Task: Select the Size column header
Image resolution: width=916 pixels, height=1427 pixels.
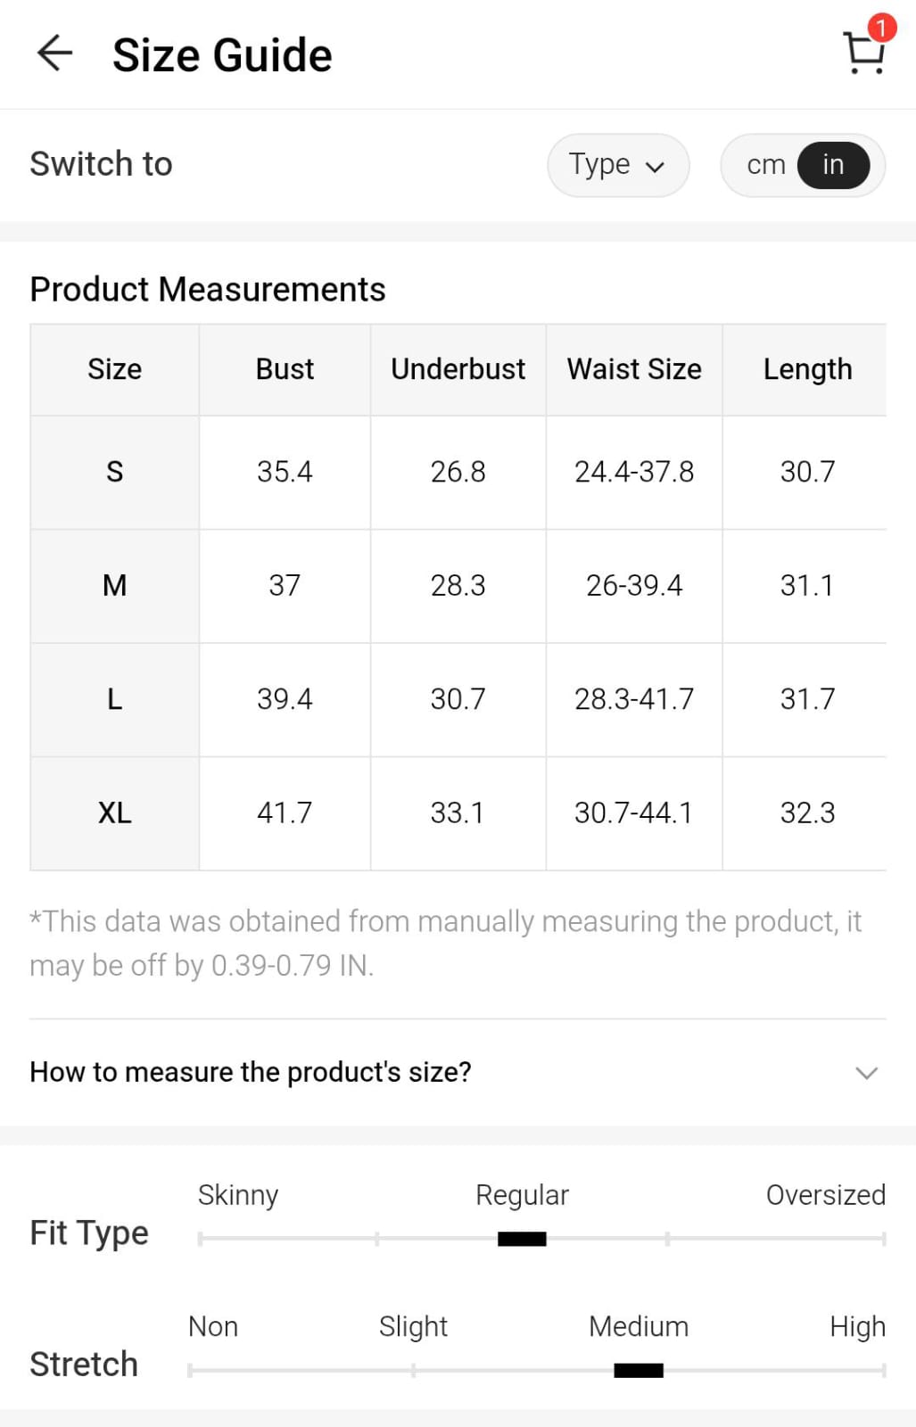Action: click(x=114, y=369)
